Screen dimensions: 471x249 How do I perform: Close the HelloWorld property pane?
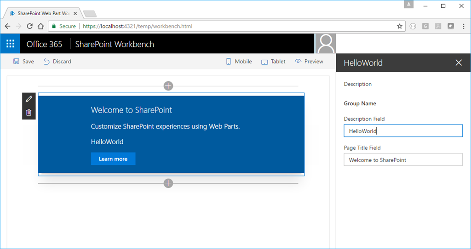pyautogui.click(x=459, y=62)
